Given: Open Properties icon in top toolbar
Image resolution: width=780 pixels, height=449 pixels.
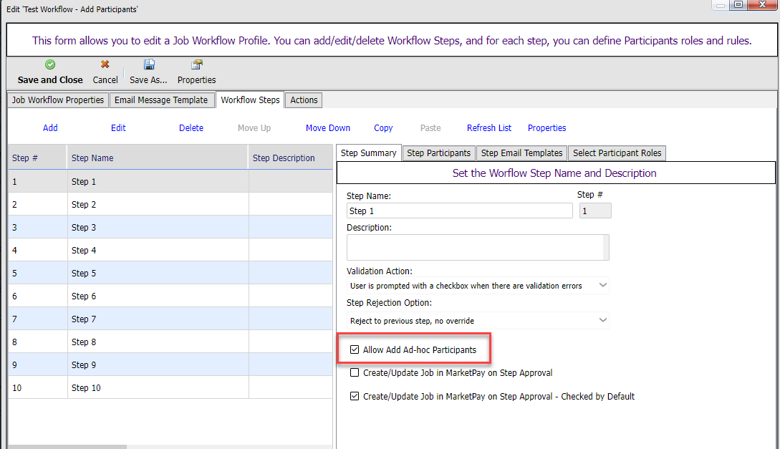Looking at the screenshot, I should coord(196,65).
